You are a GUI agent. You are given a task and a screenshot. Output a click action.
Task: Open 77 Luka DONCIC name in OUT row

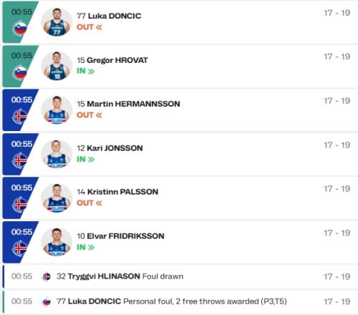pyautogui.click(x=109, y=16)
